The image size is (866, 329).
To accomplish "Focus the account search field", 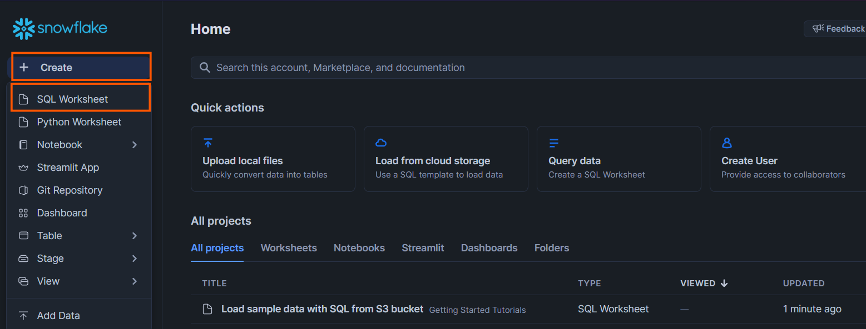I will 528,68.
